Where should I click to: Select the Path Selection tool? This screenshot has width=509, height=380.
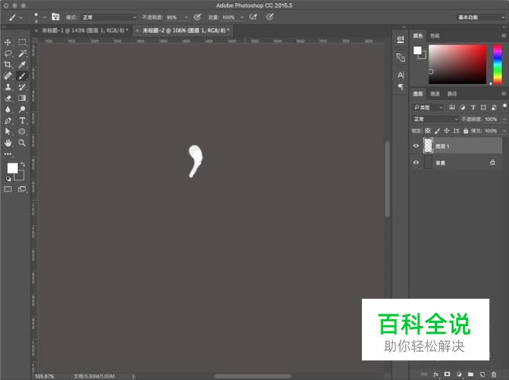(8, 131)
